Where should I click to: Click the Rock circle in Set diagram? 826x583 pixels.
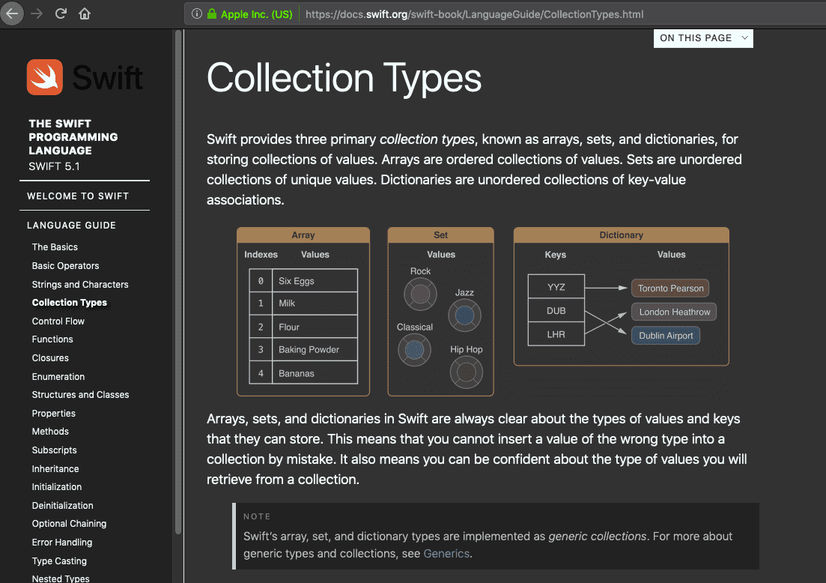420,294
